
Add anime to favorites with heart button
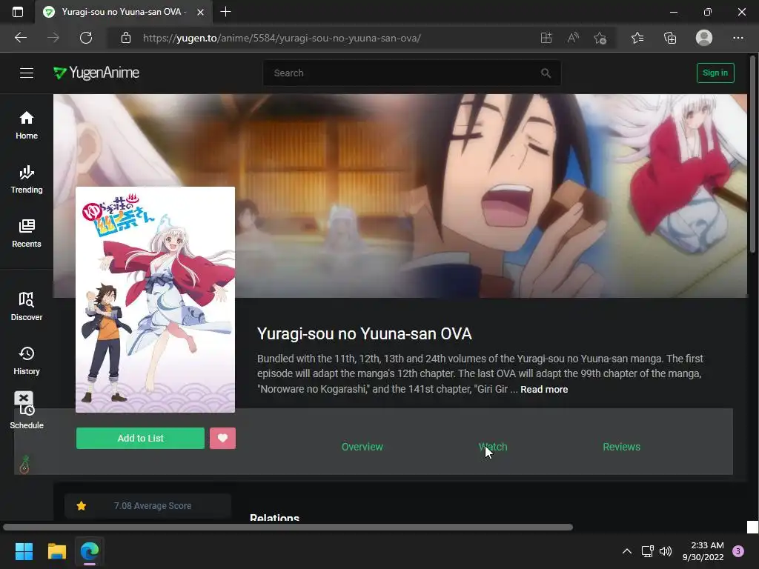[x=222, y=438]
